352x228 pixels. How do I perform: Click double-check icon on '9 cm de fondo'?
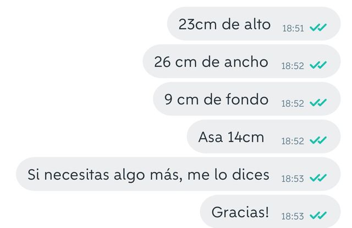[x=318, y=103]
